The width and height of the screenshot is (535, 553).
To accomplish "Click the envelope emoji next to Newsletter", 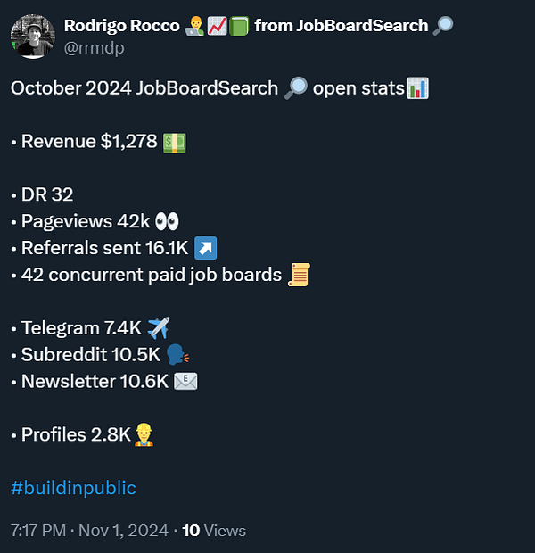I will [x=185, y=382].
